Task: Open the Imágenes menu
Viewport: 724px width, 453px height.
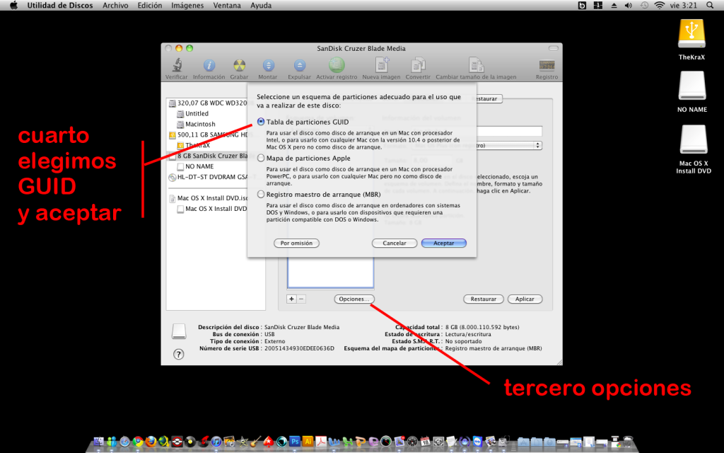Action: 187,6
